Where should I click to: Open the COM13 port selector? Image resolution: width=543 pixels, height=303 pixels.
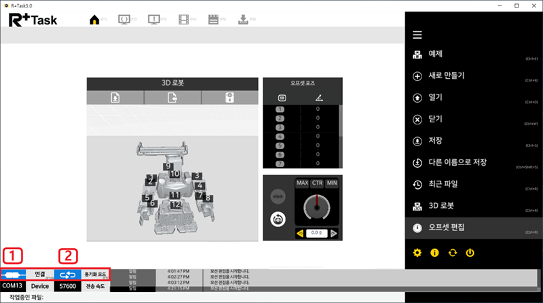13,287
